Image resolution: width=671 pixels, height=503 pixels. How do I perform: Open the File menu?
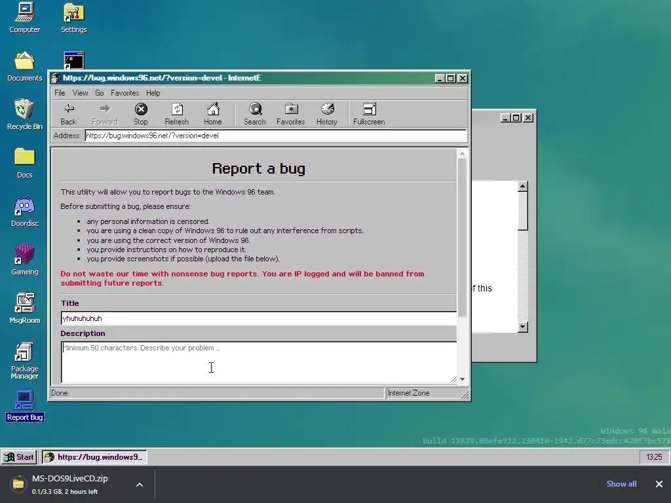(x=60, y=93)
